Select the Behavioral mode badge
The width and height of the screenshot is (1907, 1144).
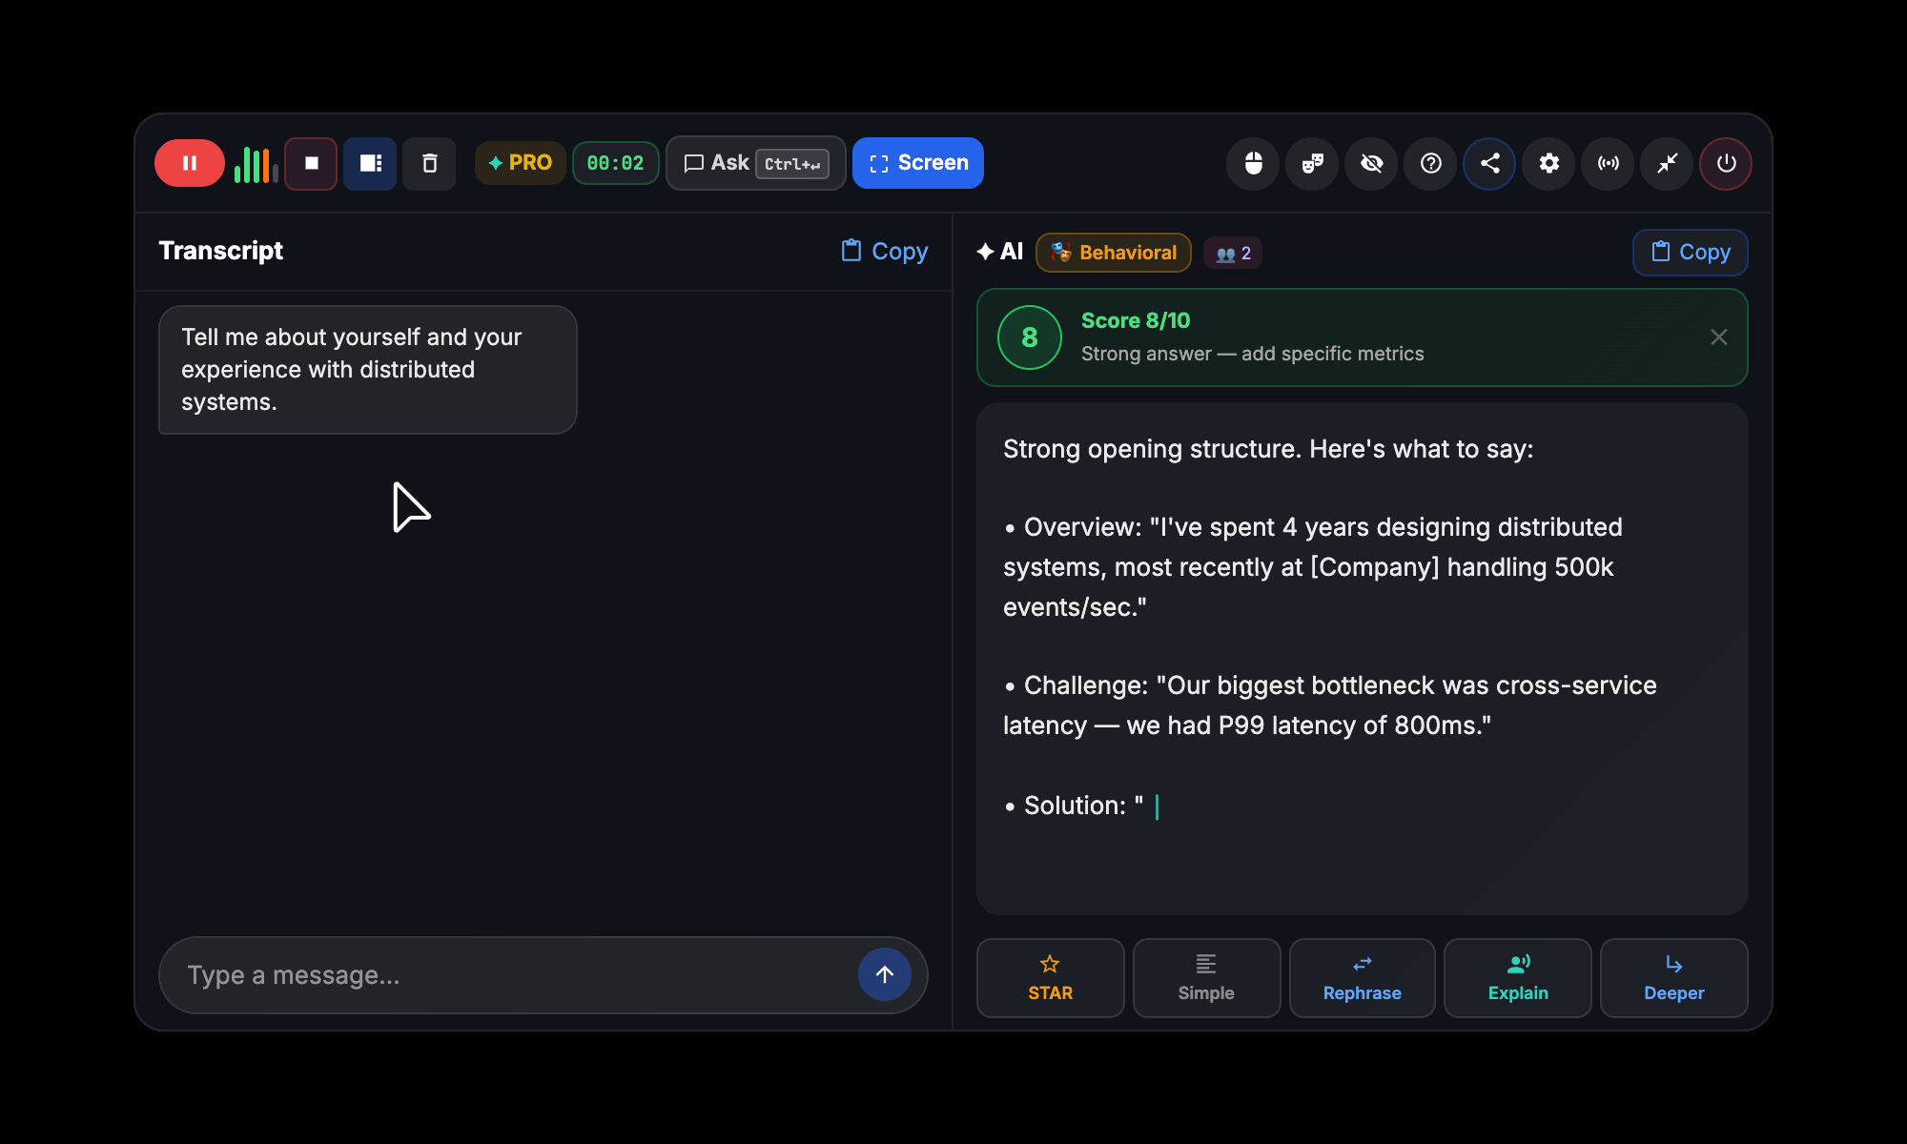[x=1114, y=253]
